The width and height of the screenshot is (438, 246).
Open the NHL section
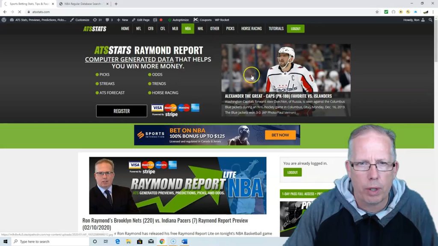200,29
